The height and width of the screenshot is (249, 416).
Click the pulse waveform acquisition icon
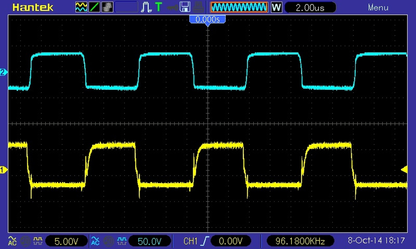(x=147, y=7)
